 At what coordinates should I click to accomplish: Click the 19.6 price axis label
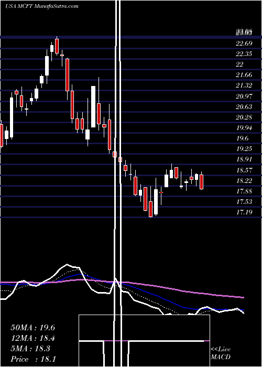pos(242,138)
